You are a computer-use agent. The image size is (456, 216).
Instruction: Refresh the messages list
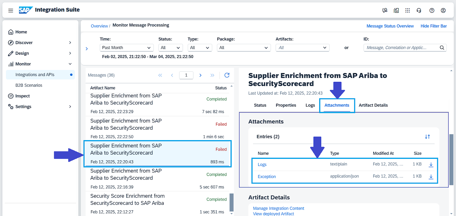pos(227,75)
